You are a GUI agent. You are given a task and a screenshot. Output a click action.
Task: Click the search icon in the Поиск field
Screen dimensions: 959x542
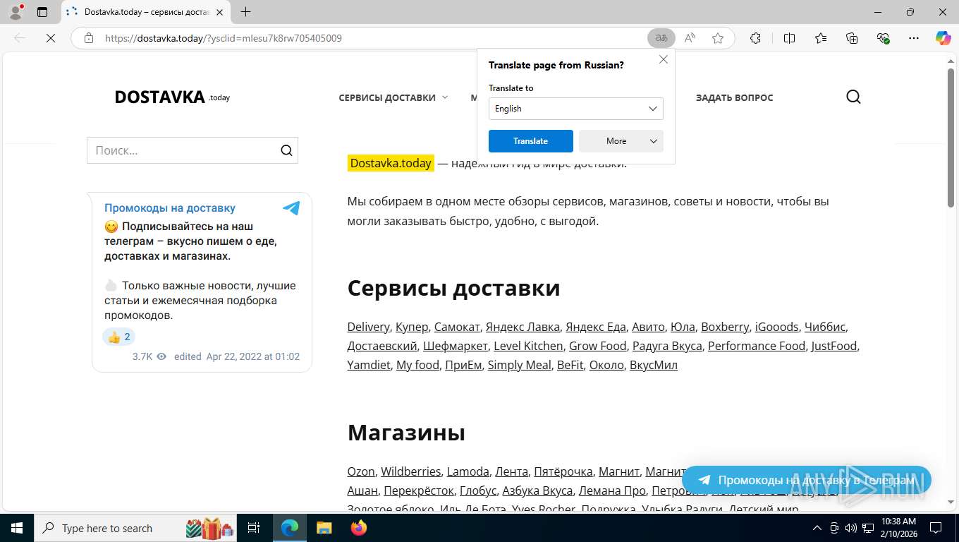286,150
